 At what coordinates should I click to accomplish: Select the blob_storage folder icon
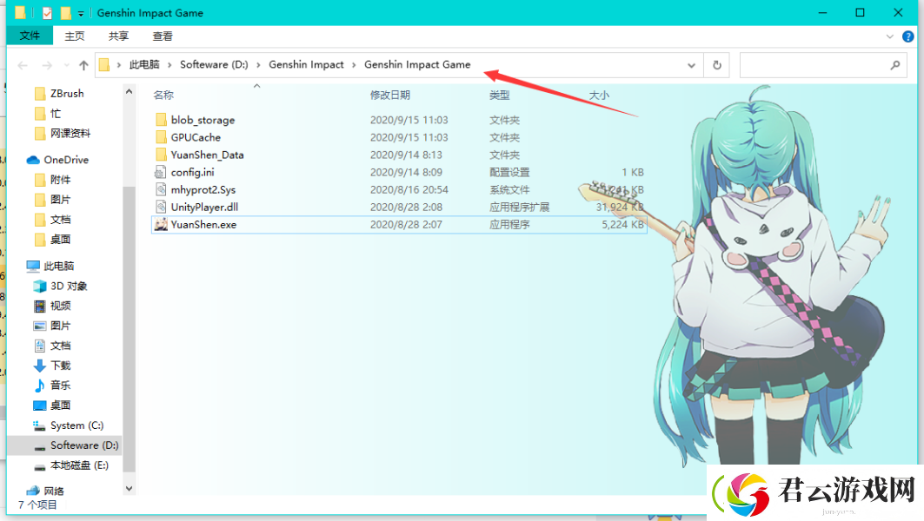[x=161, y=120]
